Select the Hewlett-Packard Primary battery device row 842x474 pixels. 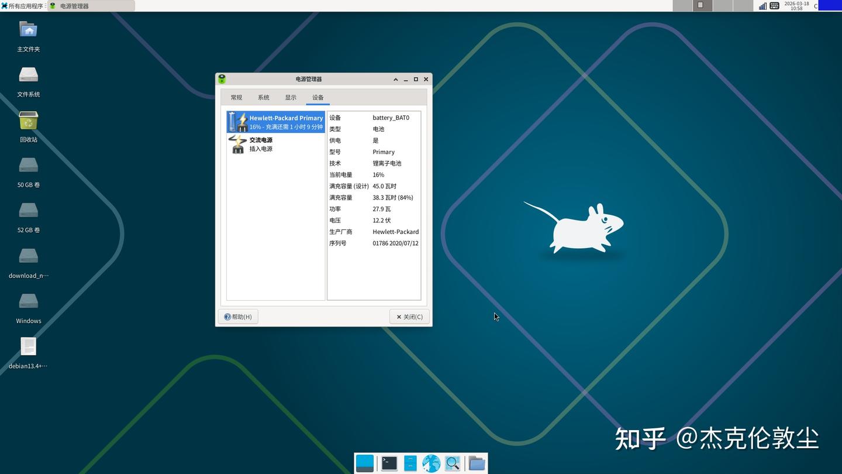276,122
